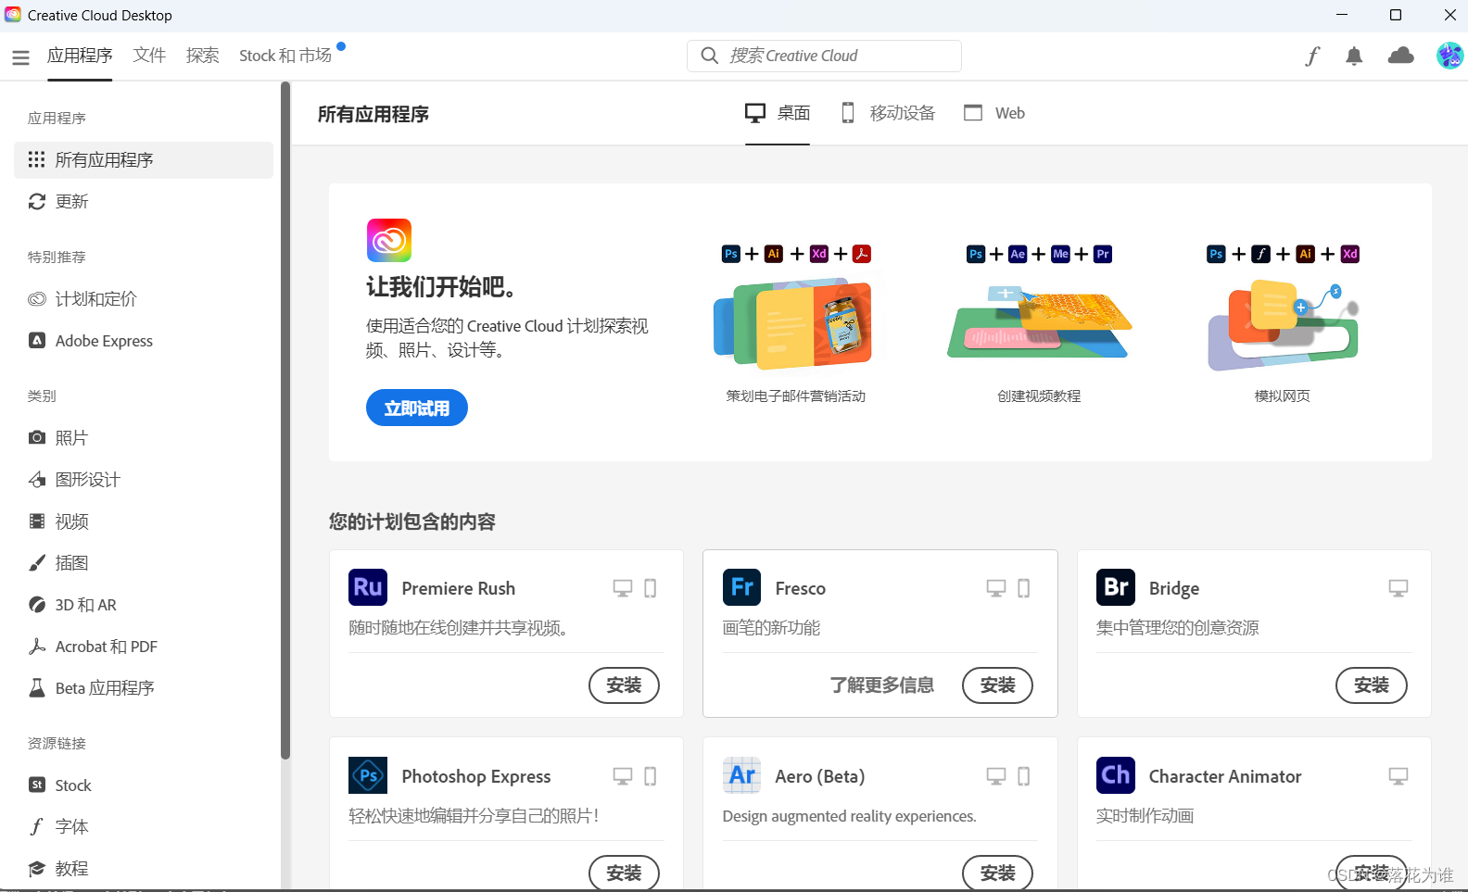The height and width of the screenshot is (892, 1468).
Task: Click the Premiere Pro icon above 创建视频教程
Action: 1103,254
